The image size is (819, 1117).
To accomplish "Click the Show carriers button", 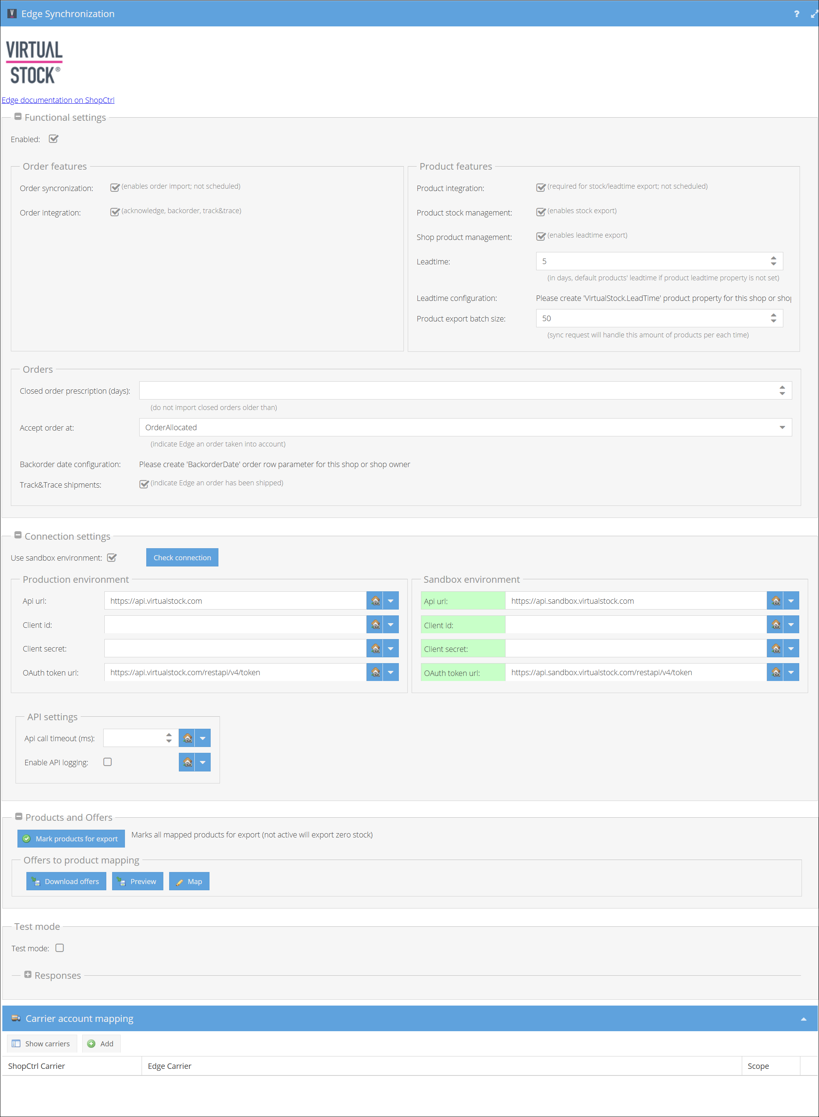I will (x=42, y=1044).
